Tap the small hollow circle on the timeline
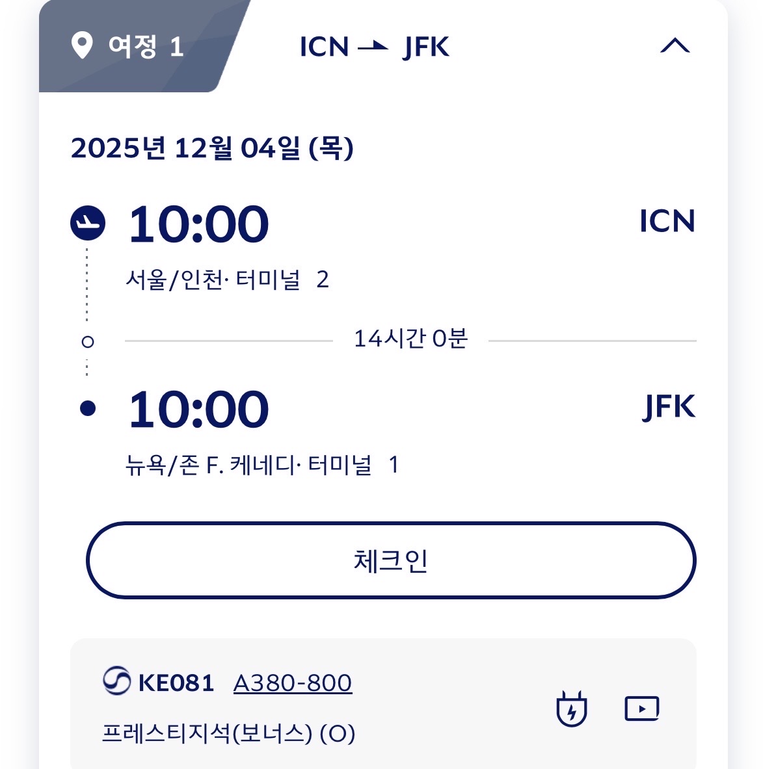Screen dimensions: 763x769 pyautogui.click(x=88, y=341)
